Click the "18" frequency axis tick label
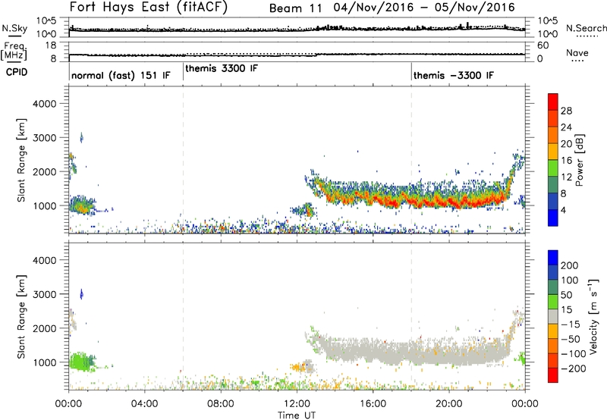Screen dimensions: 607x420 pos(51,45)
